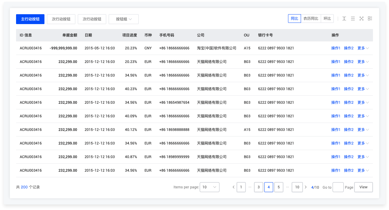Click 操作2 in the 40.09% progress row

coord(349,116)
